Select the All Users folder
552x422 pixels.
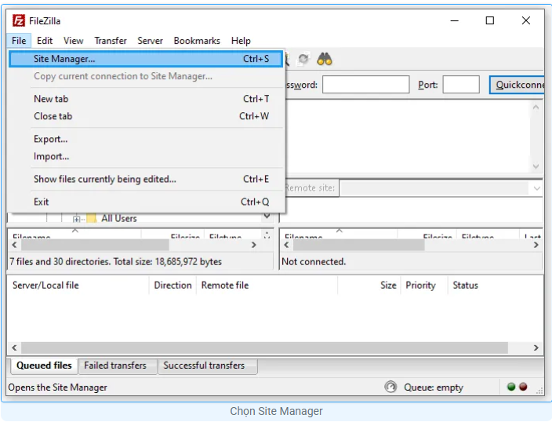pyautogui.click(x=118, y=218)
